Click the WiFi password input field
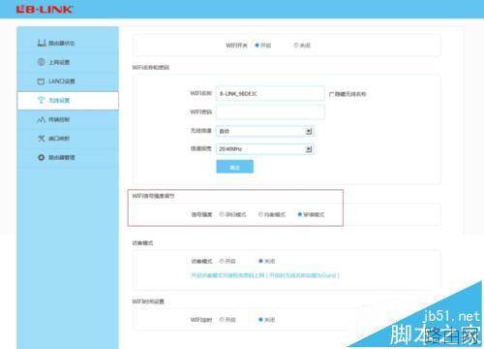Viewport: 484px width, 349px height. [270, 112]
